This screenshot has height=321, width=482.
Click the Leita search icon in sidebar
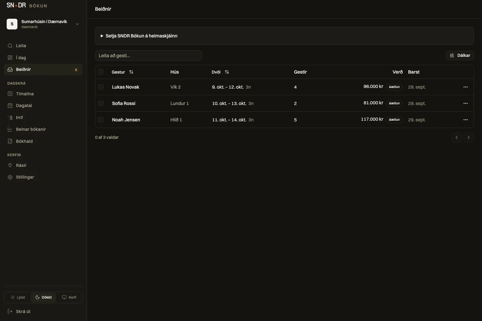click(x=10, y=46)
